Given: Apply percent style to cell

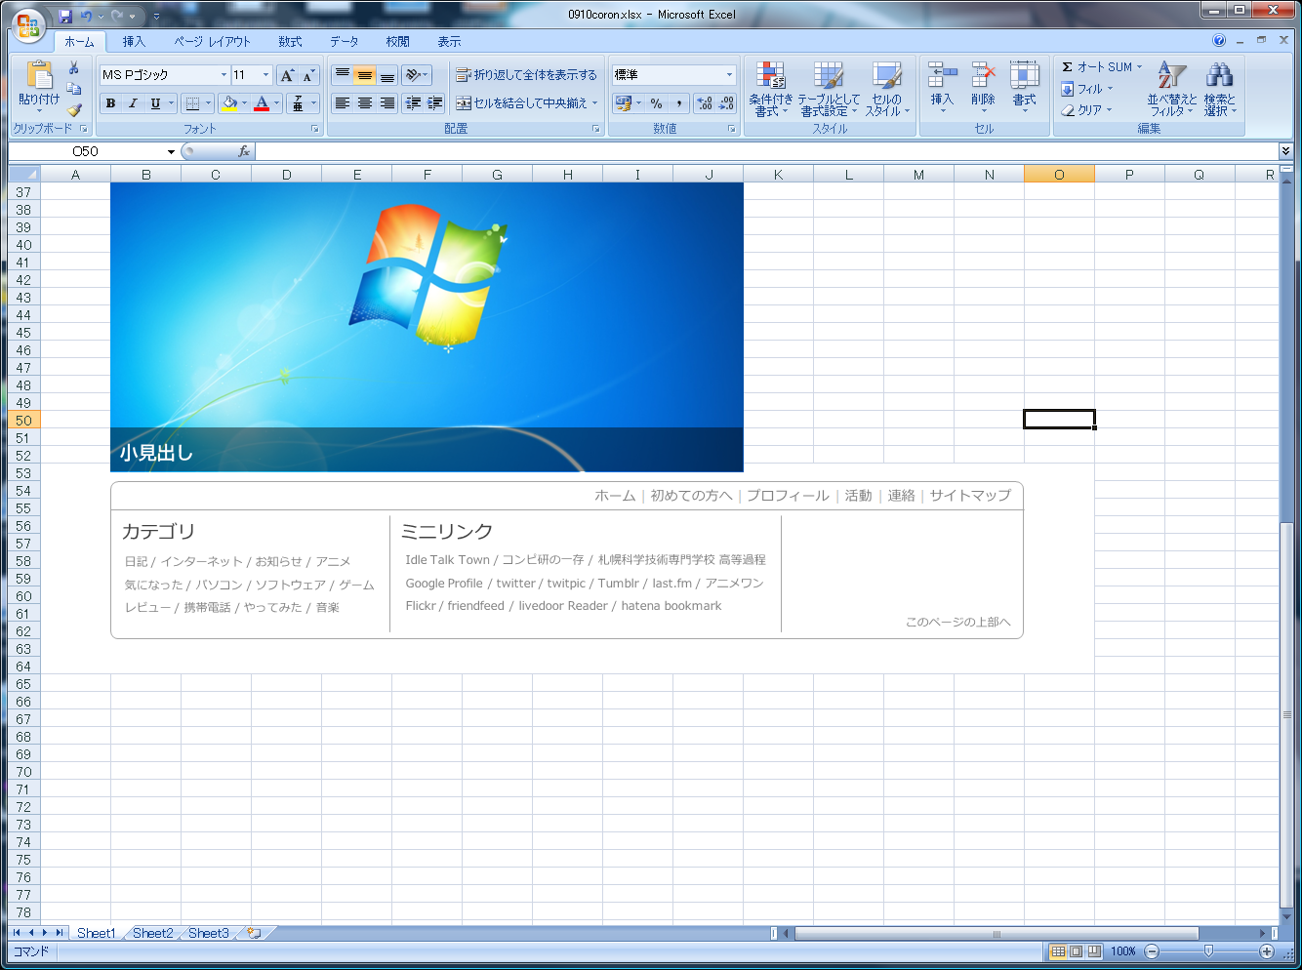Looking at the screenshot, I should pyautogui.click(x=656, y=103).
